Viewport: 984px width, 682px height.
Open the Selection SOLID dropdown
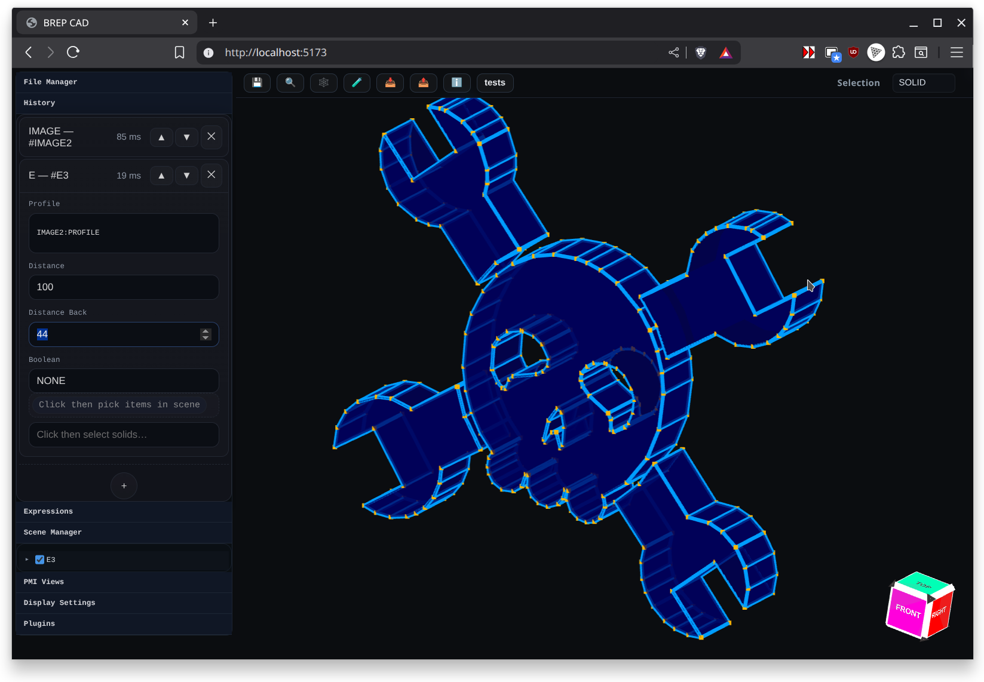click(x=923, y=82)
